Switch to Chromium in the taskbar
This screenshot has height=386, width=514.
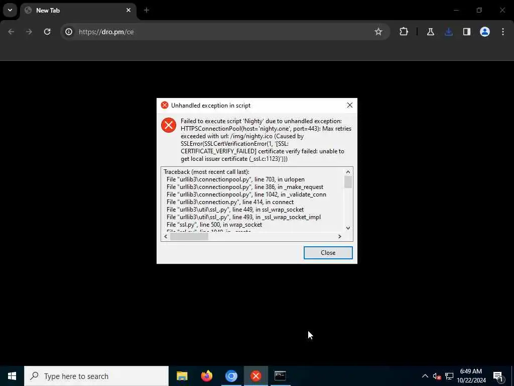[x=231, y=376]
